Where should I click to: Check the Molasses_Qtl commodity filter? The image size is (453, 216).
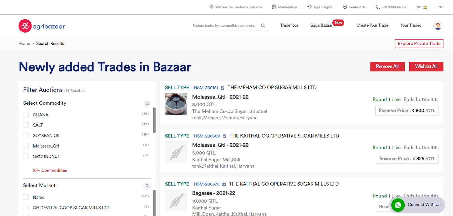tap(26, 146)
